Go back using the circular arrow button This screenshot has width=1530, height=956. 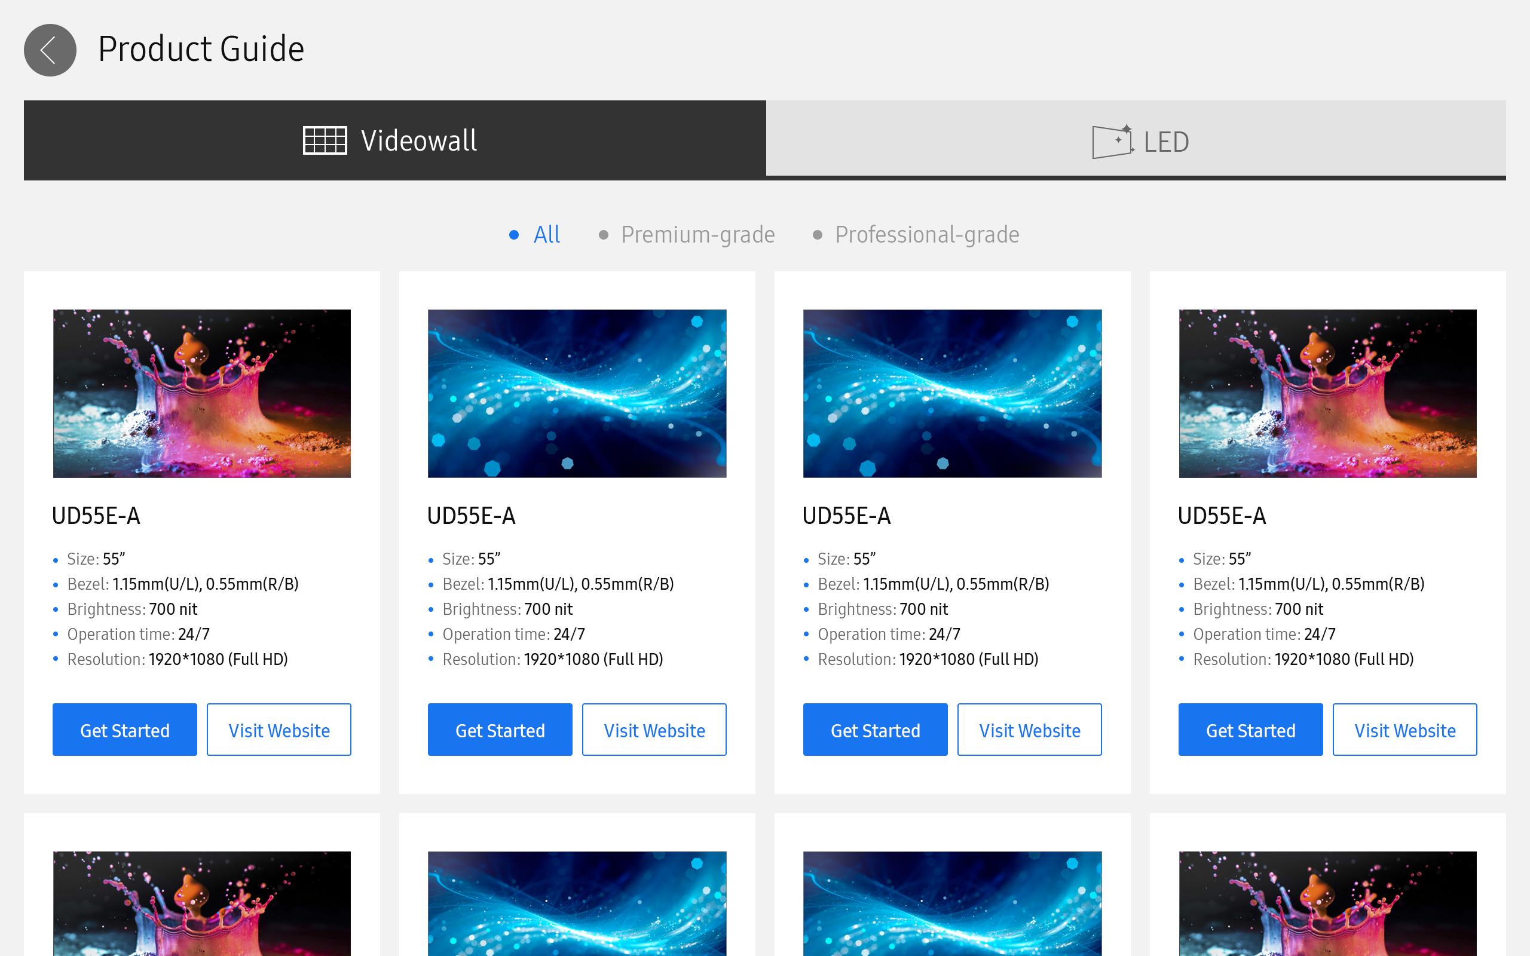click(50, 50)
